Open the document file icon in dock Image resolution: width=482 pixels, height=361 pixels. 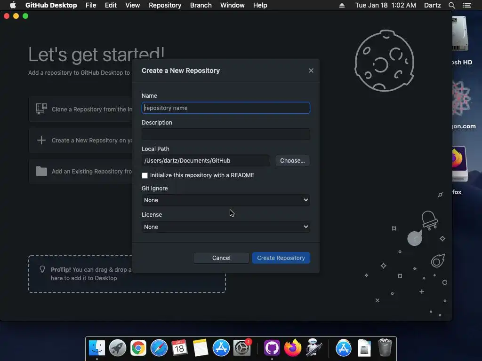pos(364,348)
